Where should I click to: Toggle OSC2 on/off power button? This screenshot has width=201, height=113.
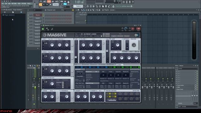tap(42, 52)
